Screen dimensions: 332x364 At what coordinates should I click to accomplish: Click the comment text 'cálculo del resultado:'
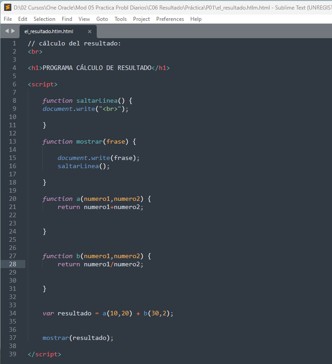pos(80,44)
